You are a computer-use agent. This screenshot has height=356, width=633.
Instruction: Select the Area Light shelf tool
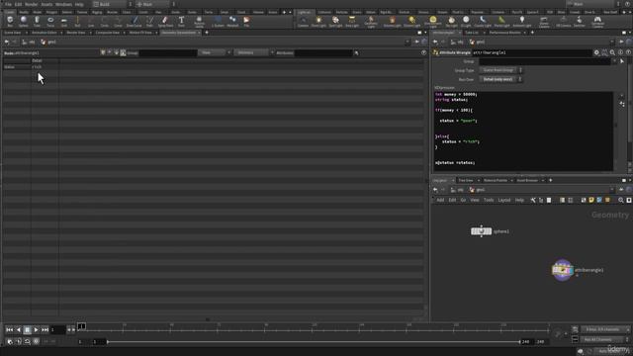point(352,22)
